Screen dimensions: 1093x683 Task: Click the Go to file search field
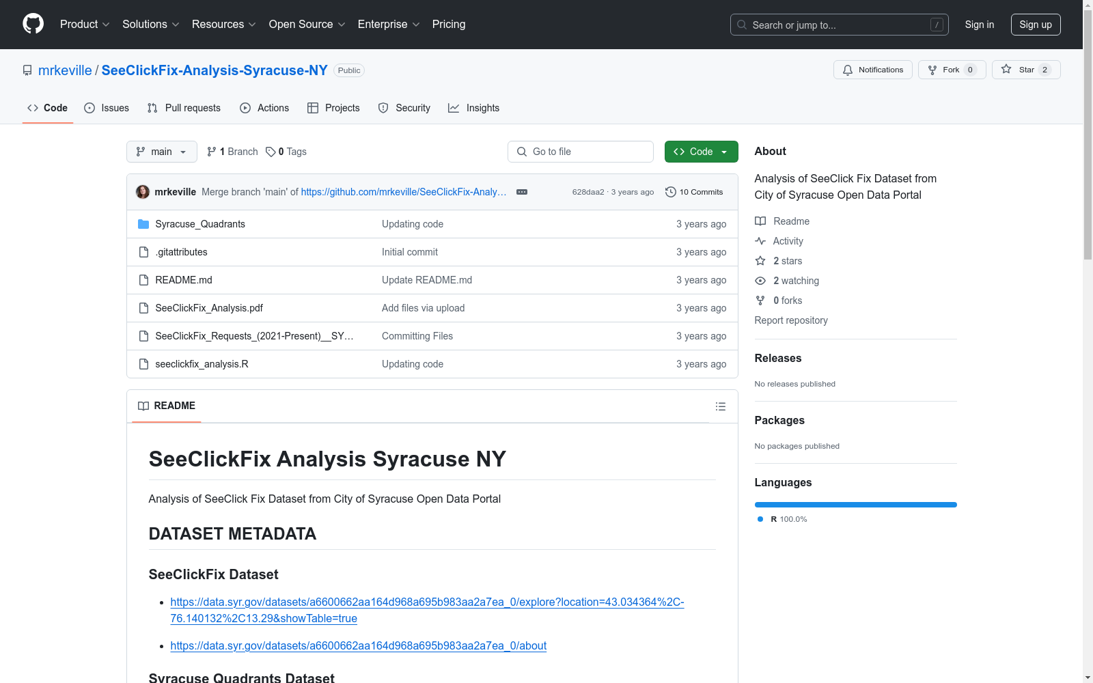coord(581,152)
